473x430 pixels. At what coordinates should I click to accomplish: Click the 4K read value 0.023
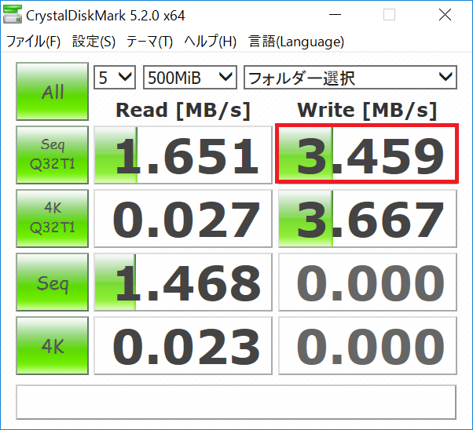click(183, 345)
